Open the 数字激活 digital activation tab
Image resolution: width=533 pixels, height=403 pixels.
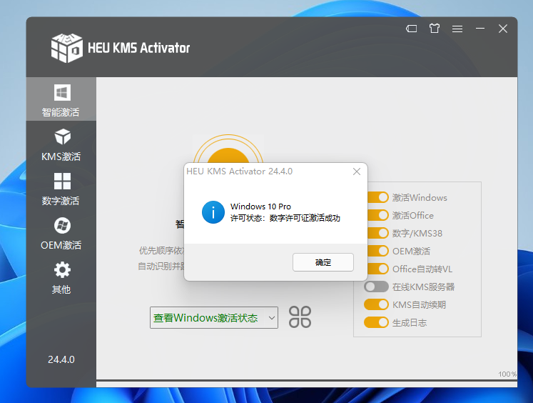click(x=61, y=189)
